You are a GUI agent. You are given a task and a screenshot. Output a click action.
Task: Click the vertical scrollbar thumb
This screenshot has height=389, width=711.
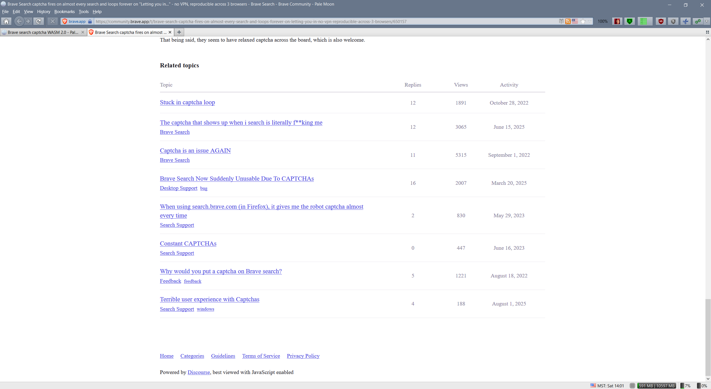tap(708, 337)
